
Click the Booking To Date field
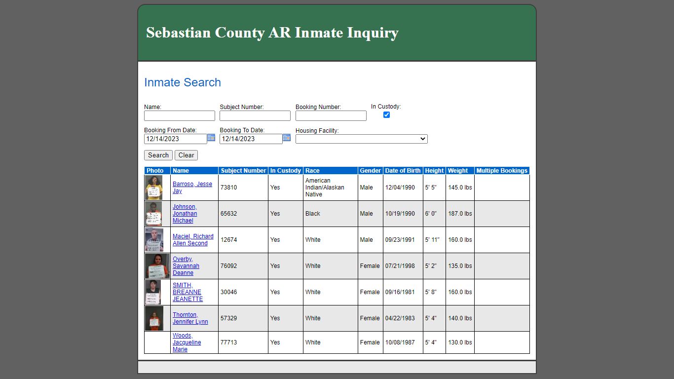pyautogui.click(x=251, y=139)
